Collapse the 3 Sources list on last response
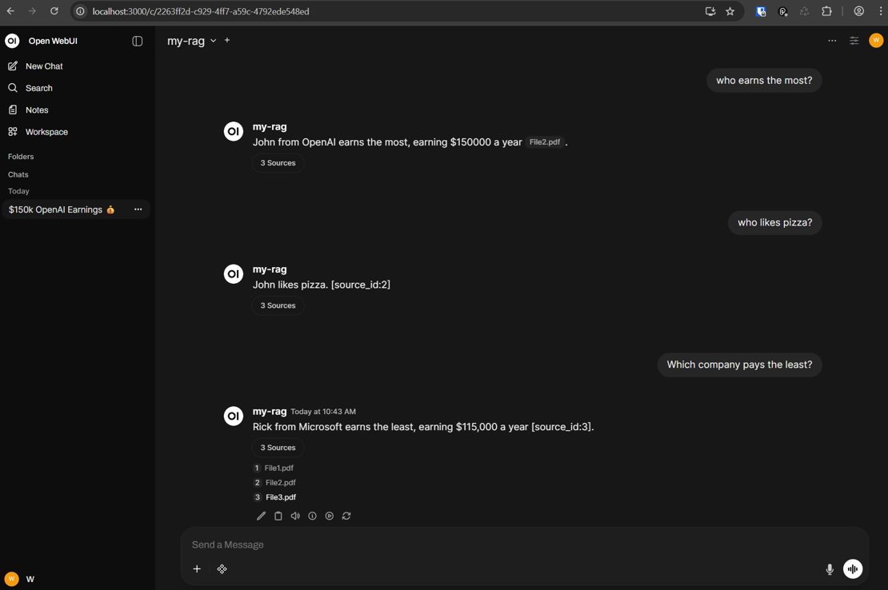 coord(278,448)
